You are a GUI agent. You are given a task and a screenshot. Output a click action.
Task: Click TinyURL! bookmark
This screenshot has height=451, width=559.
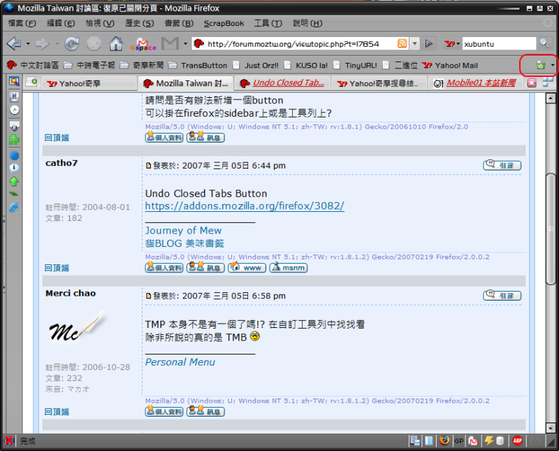[356, 65]
